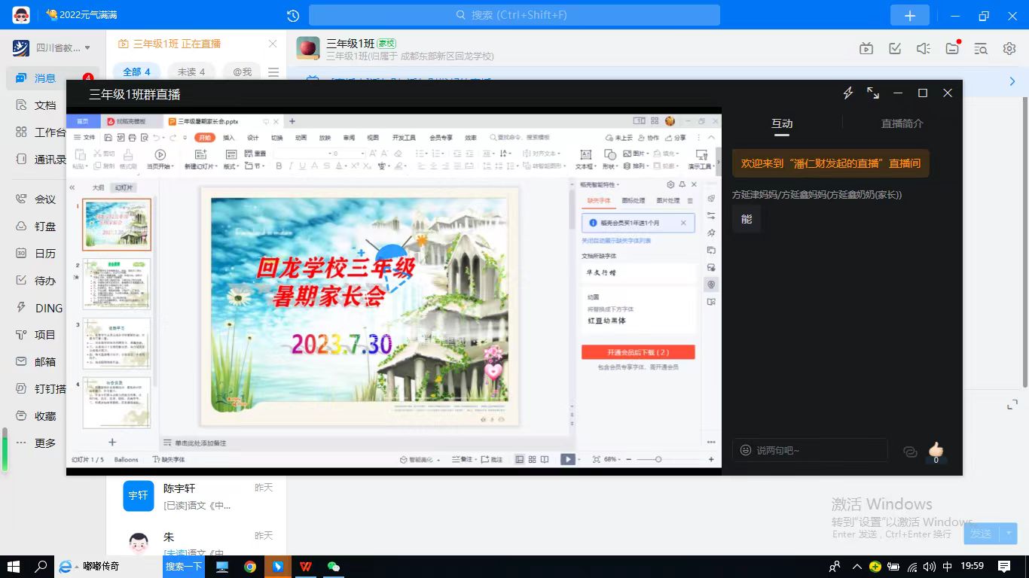This screenshot has width=1029, height=578.
Task: Click the settings gear in WPS font panel
Action: tap(670, 184)
